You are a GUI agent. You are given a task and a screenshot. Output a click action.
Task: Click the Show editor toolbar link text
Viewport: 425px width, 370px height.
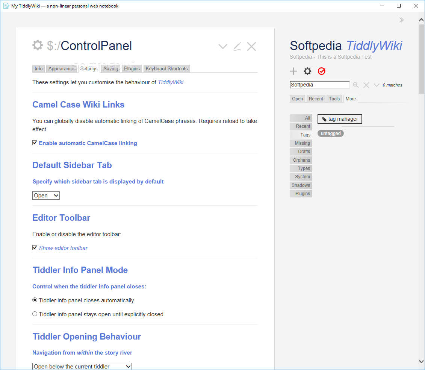63,248
